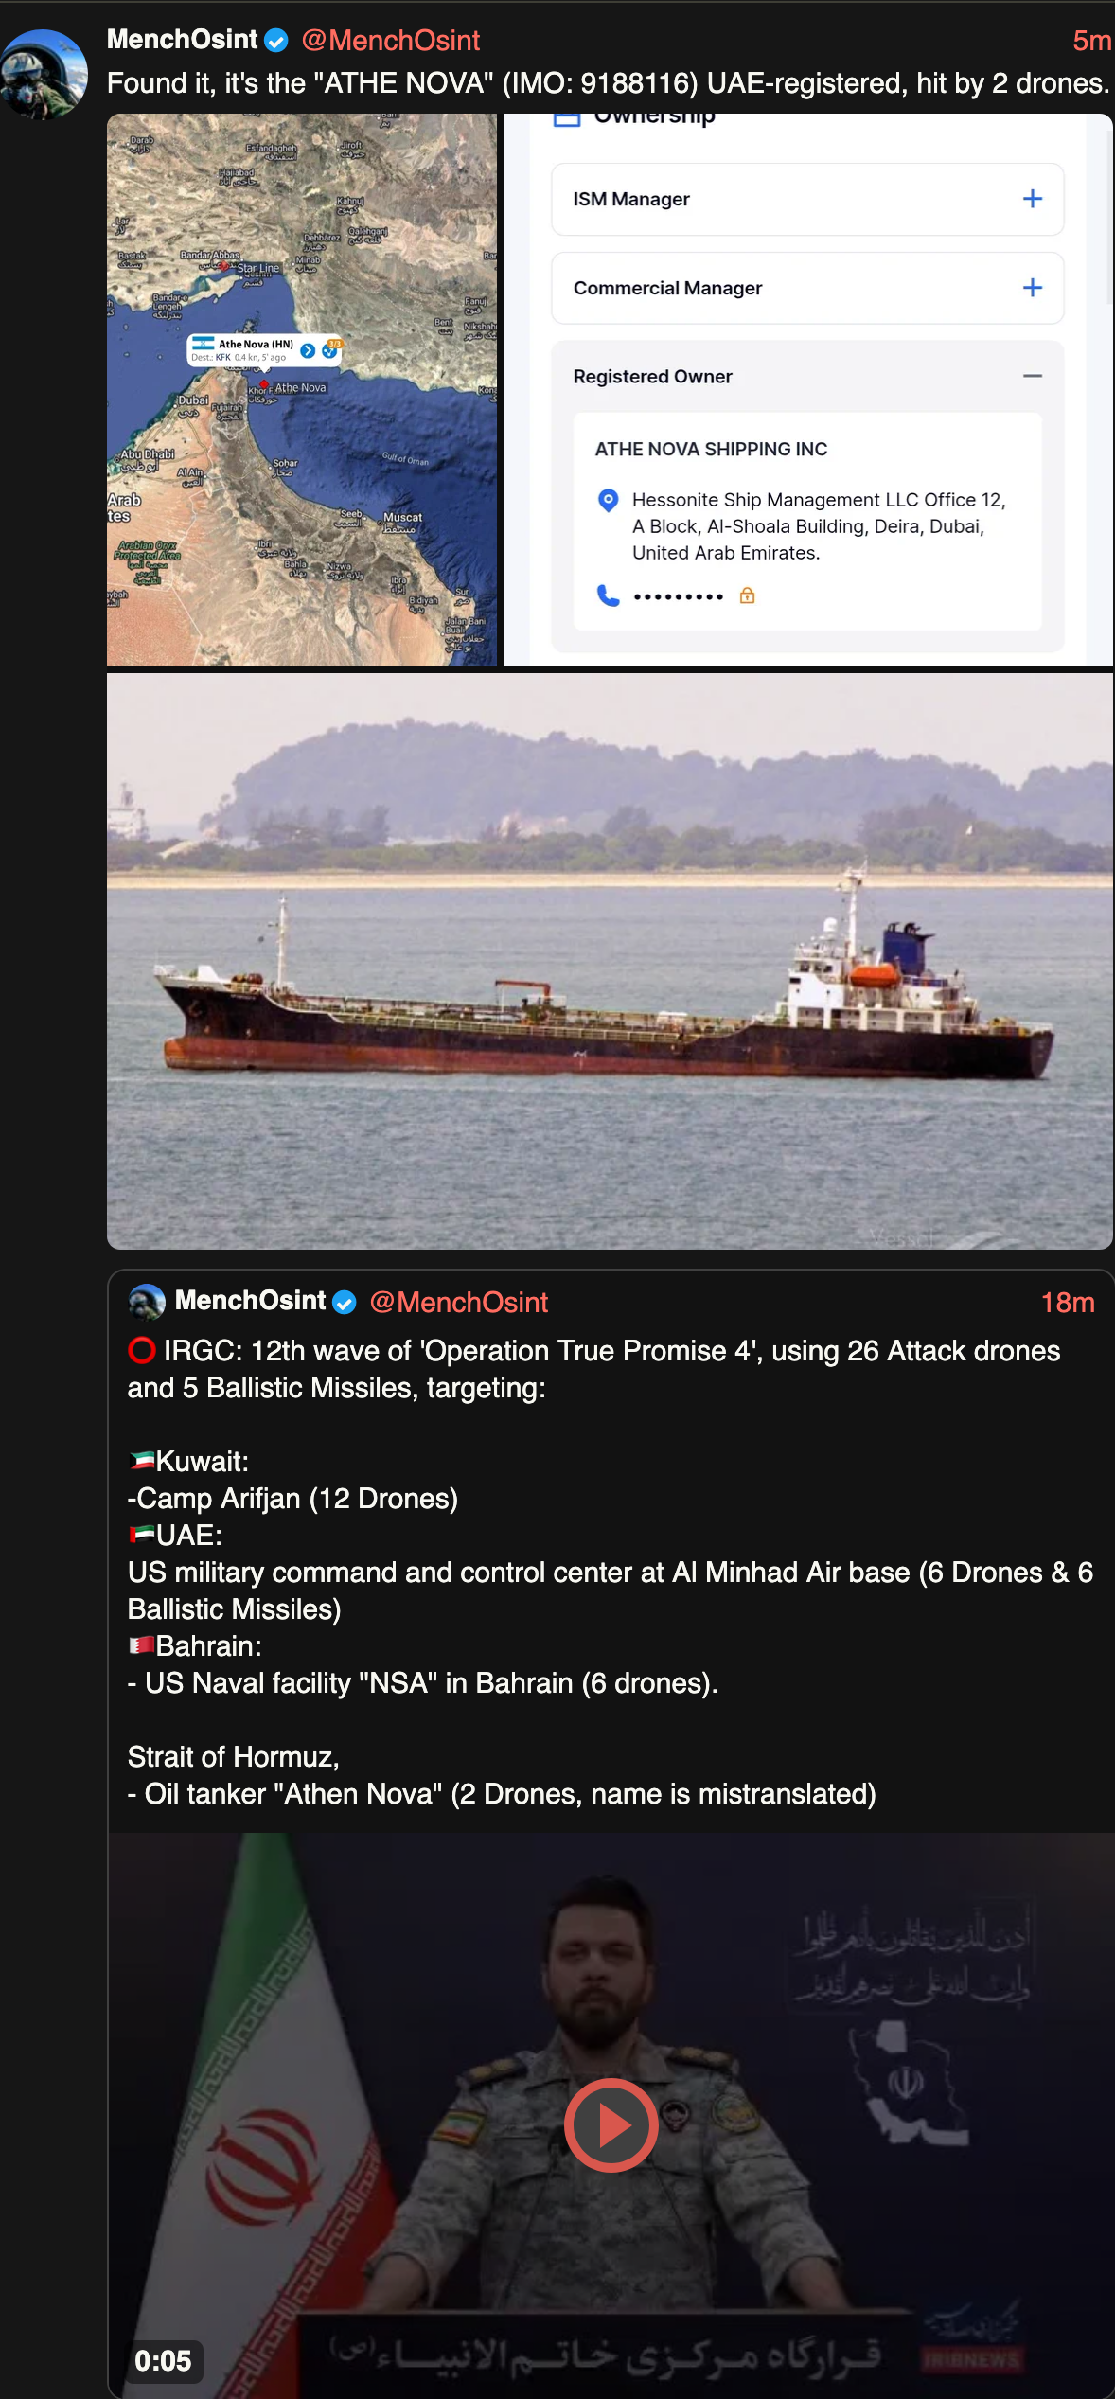Screen dimensions: 1115x2399
Task: Click verified badge in the quoted post
Action: [345, 1303]
